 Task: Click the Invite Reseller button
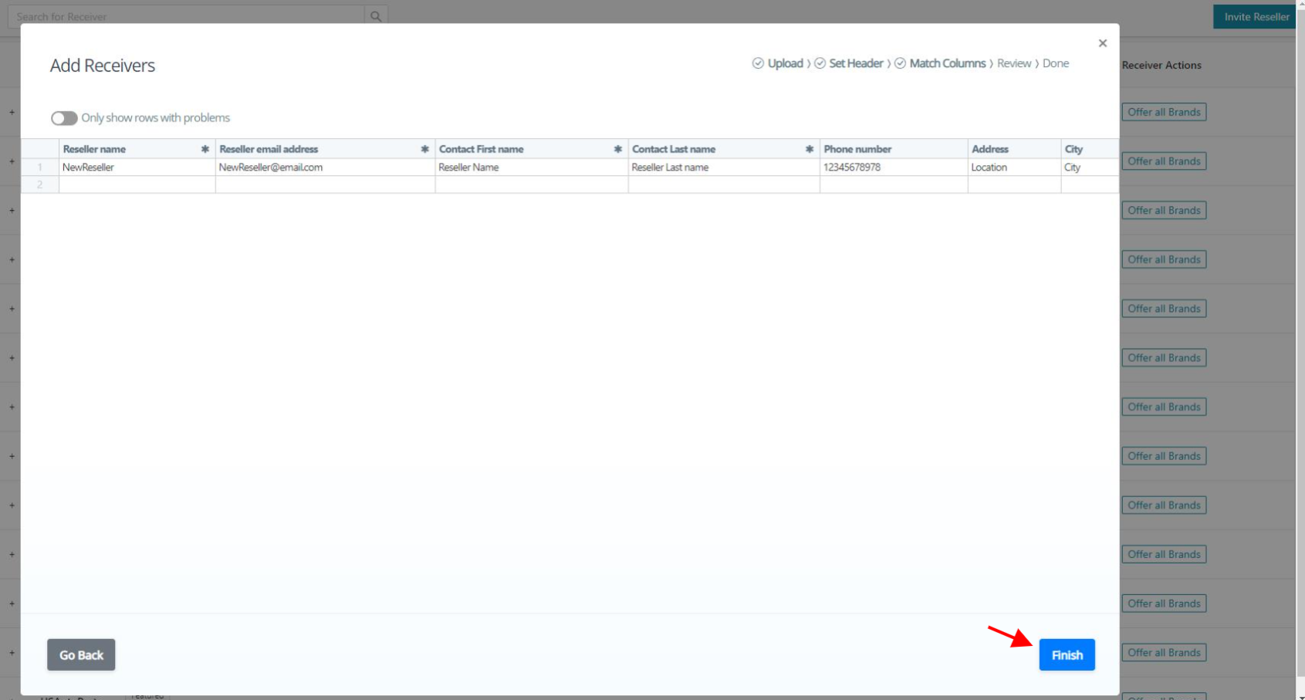[x=1256, y=16]
